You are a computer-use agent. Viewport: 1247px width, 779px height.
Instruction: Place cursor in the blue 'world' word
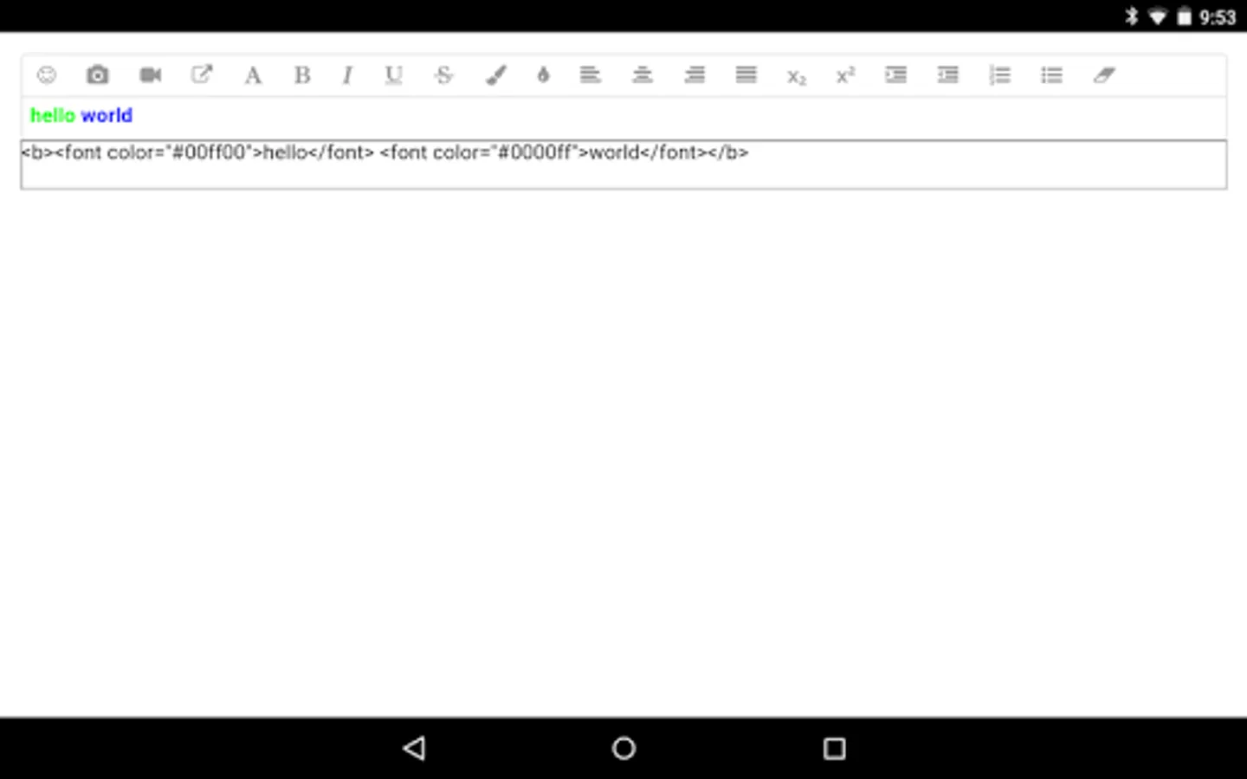[x=107, y=115]
